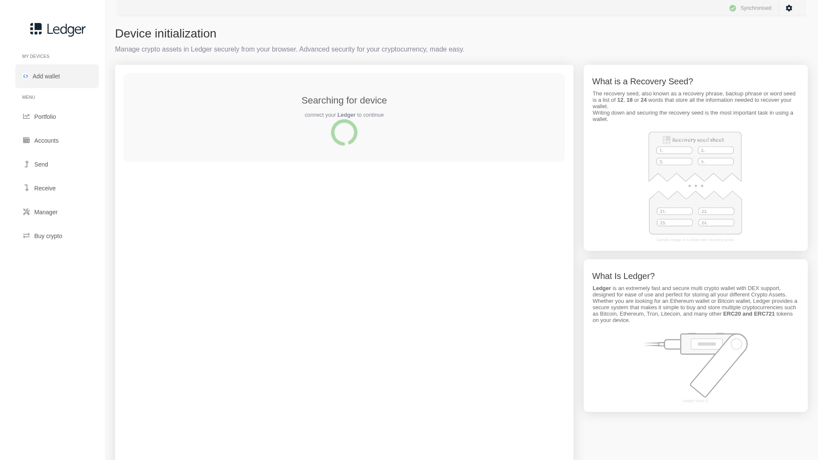Click the Buy crypto exchange icon
Viewport: 818px width, 460px height.
click(26, 236)
